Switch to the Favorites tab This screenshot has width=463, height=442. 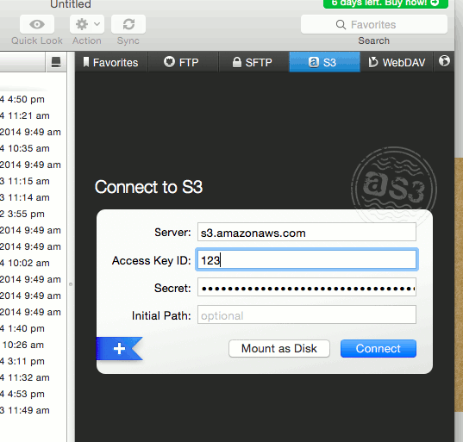111,62
